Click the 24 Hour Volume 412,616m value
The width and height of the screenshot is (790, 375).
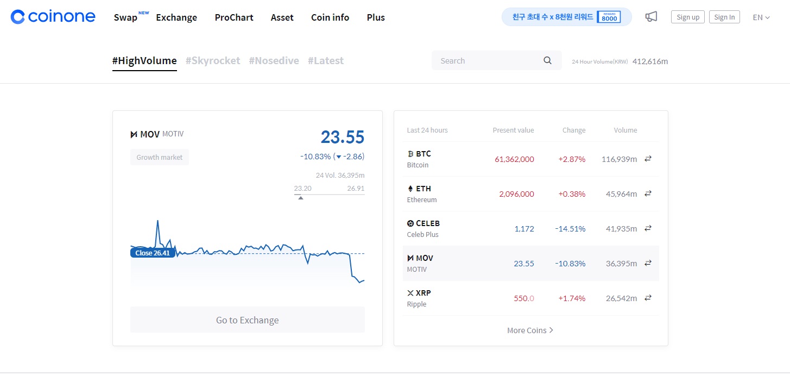coord(650,61)
